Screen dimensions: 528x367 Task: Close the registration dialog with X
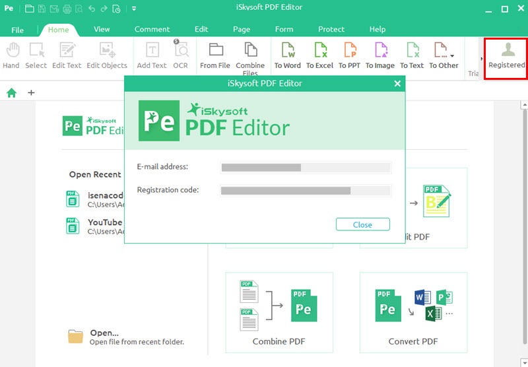tap(397, 84)
